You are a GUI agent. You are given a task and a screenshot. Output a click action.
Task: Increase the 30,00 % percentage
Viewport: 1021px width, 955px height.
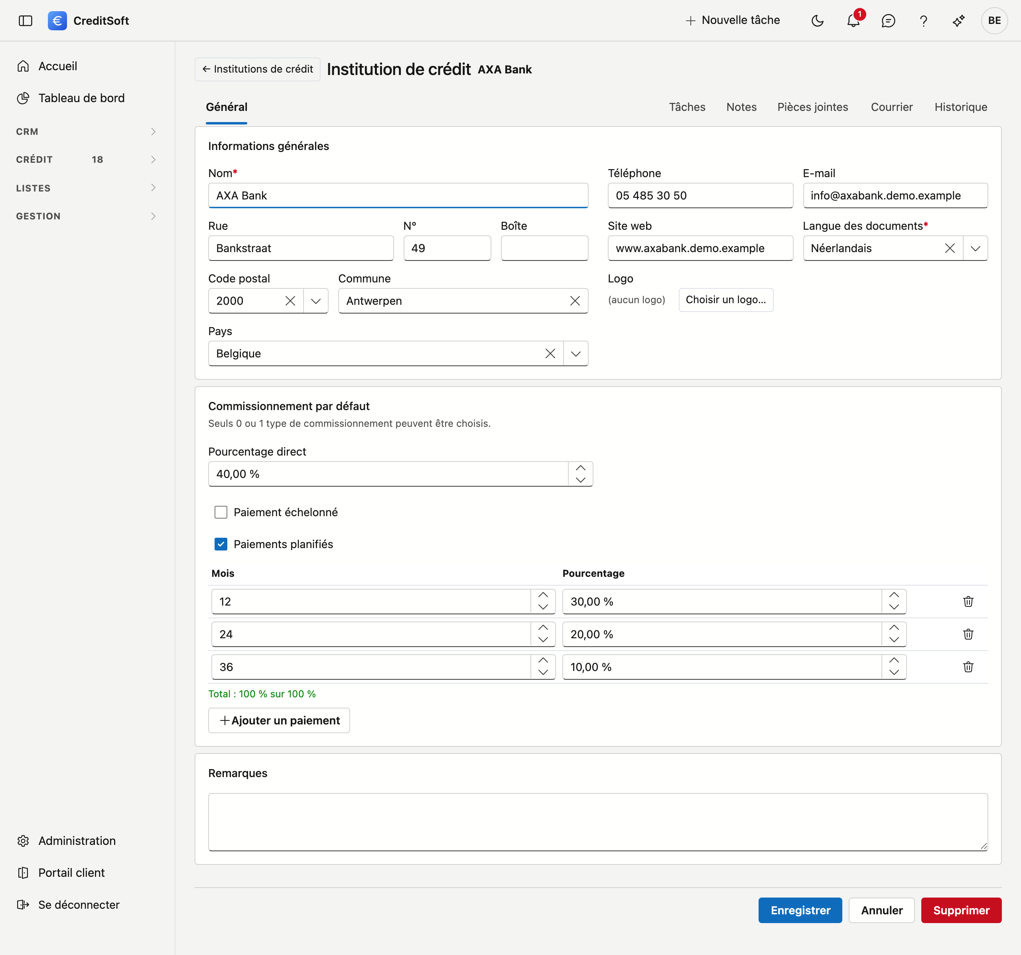(894, 596)
